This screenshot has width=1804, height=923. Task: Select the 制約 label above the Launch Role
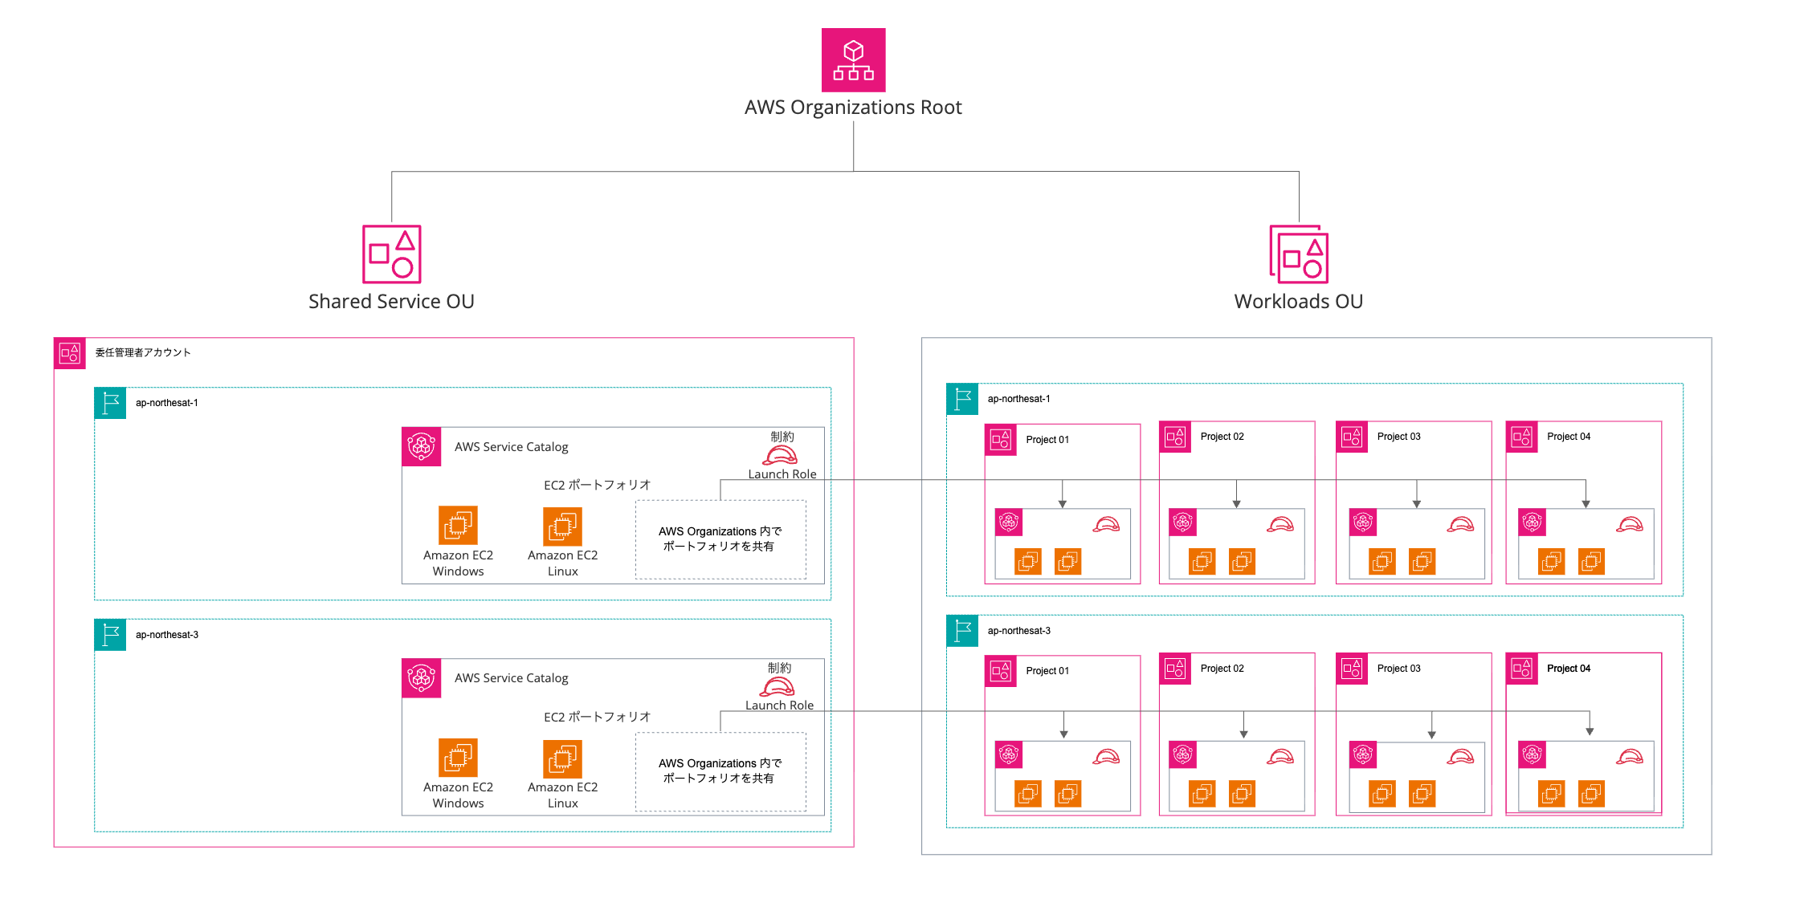(781, 437)
